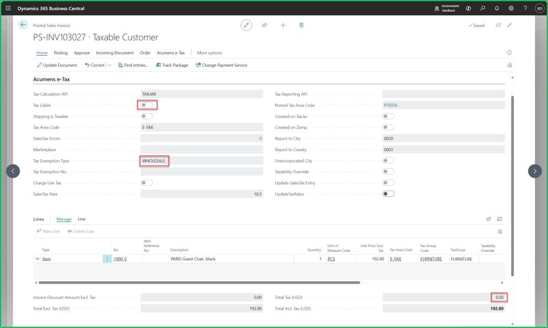Screen dimensions: 548x328
Task: Collapse the page with the arrows icon
Action: point(510,25)
